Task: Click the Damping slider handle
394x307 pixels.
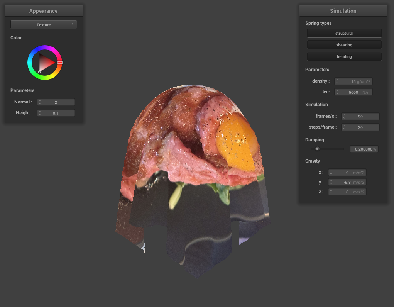Action: 317,149
